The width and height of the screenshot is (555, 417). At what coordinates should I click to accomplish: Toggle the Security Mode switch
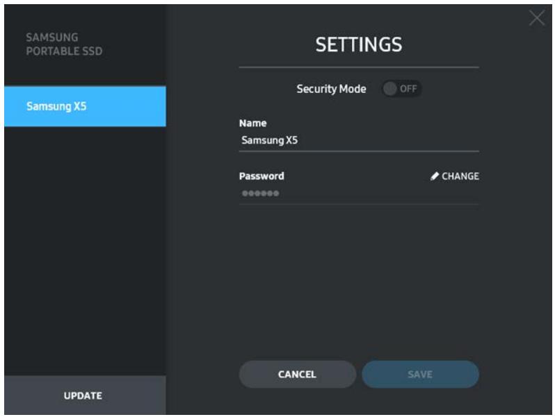click(401, 89)
